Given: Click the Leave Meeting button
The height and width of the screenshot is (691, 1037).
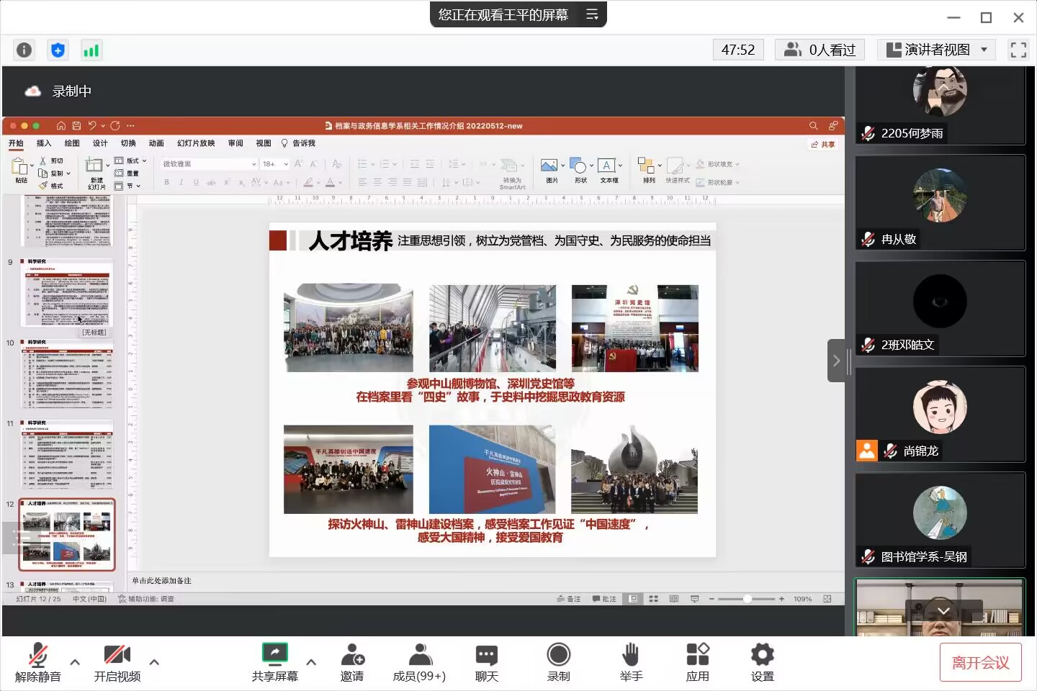Looking at the screenshot, I should [980, 662].
